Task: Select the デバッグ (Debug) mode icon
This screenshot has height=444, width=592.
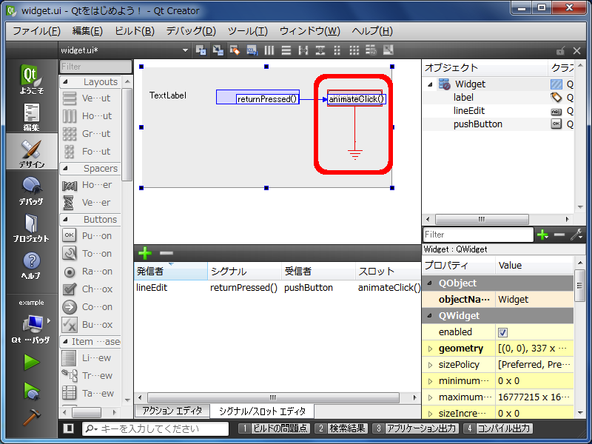Action: (31, 190)
